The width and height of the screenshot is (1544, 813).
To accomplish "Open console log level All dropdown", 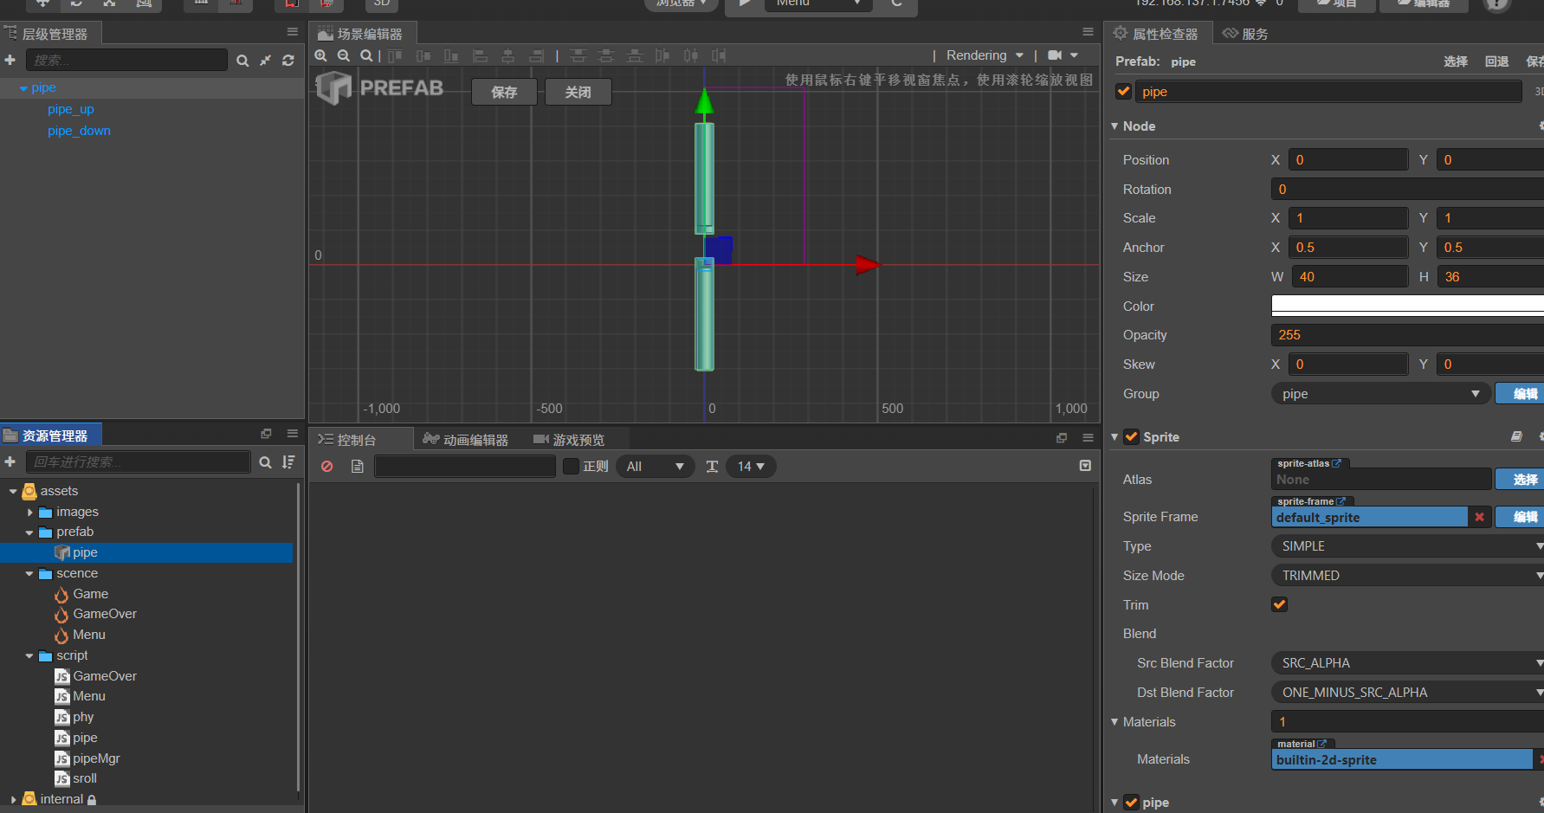I will pos(656,466).
